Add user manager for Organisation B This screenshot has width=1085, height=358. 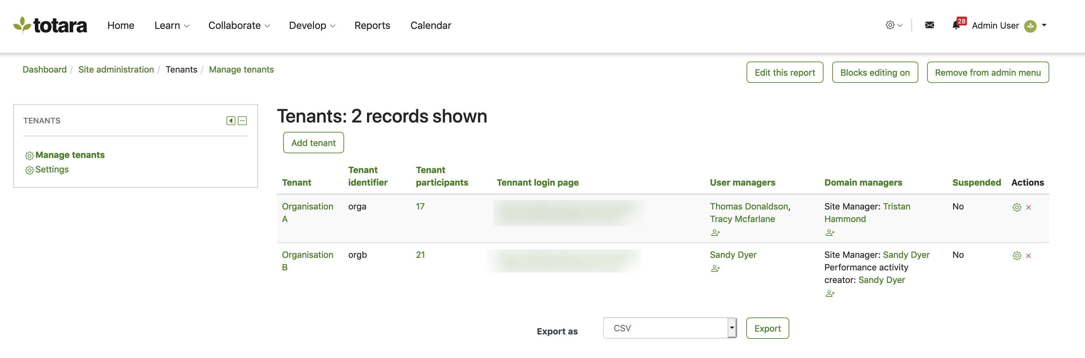coord(715,268)
